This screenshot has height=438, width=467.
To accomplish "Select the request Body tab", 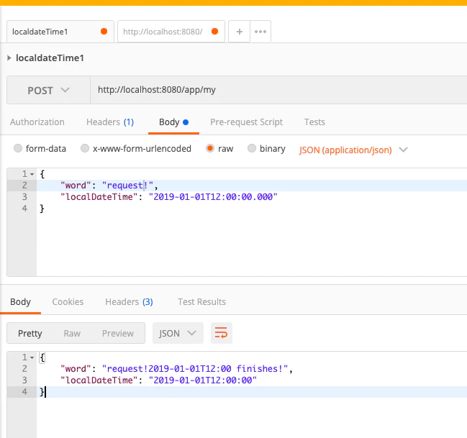I will tap(173, 122).
